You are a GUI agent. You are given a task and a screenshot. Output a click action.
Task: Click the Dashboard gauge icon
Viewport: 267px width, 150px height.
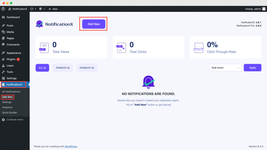coord(3,17)
